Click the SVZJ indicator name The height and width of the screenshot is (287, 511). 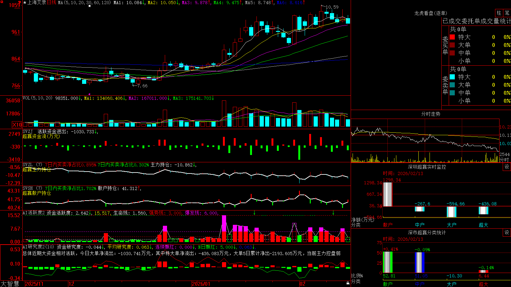28,131
